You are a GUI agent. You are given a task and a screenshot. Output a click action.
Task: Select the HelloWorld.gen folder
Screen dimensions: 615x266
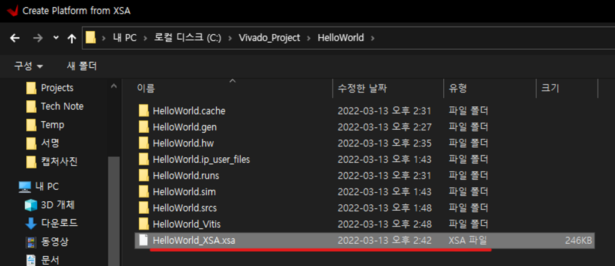[x=185, y=127]
